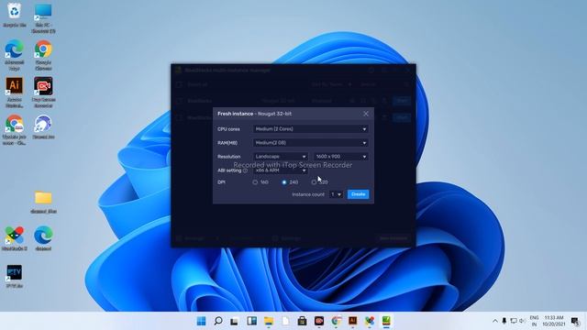
Task: Click the ENG IN language indicator
Action: (x=534, y=321)
